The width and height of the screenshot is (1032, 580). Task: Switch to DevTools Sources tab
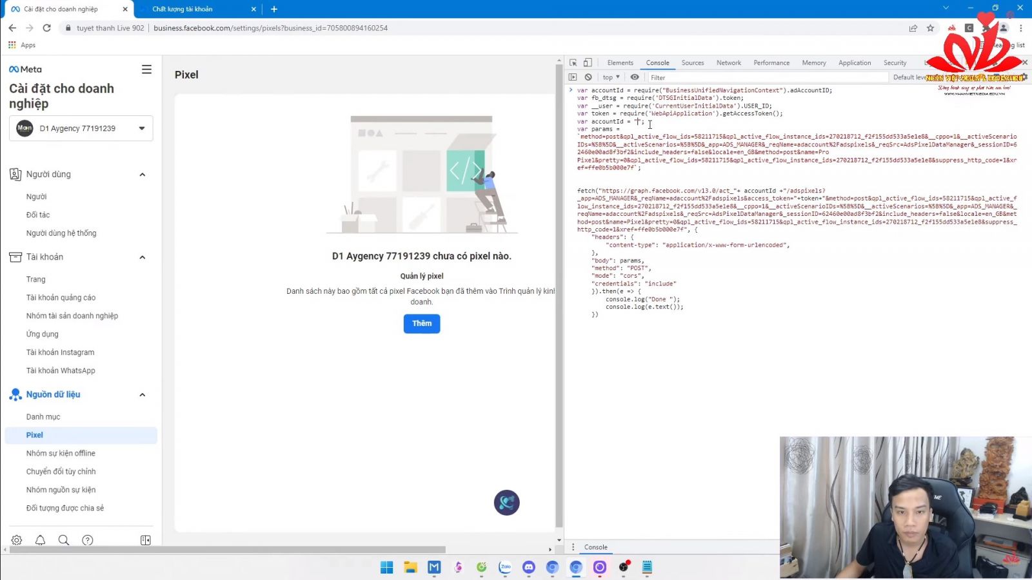point(693,63)
